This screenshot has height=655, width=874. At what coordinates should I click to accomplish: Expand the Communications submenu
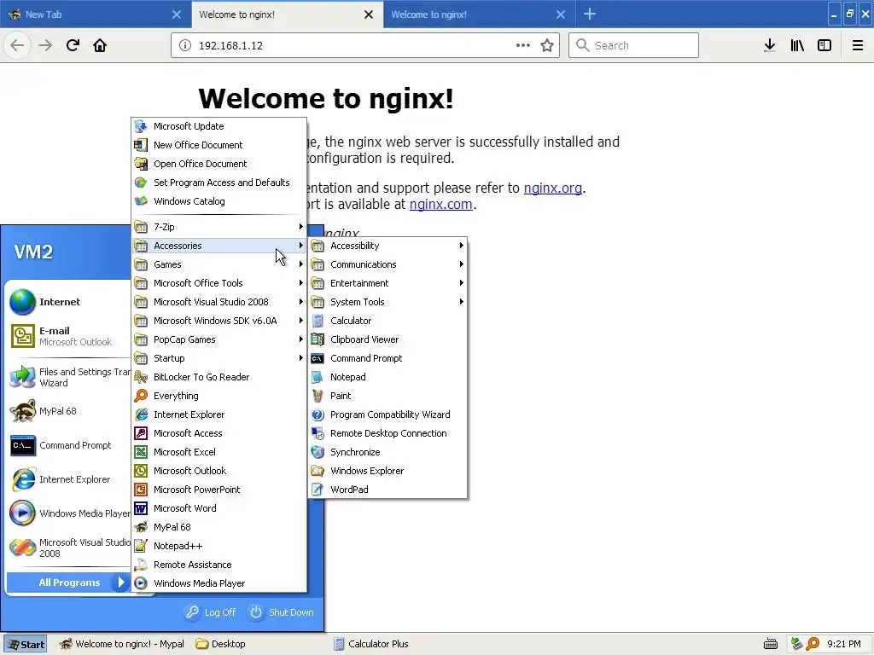388,264
